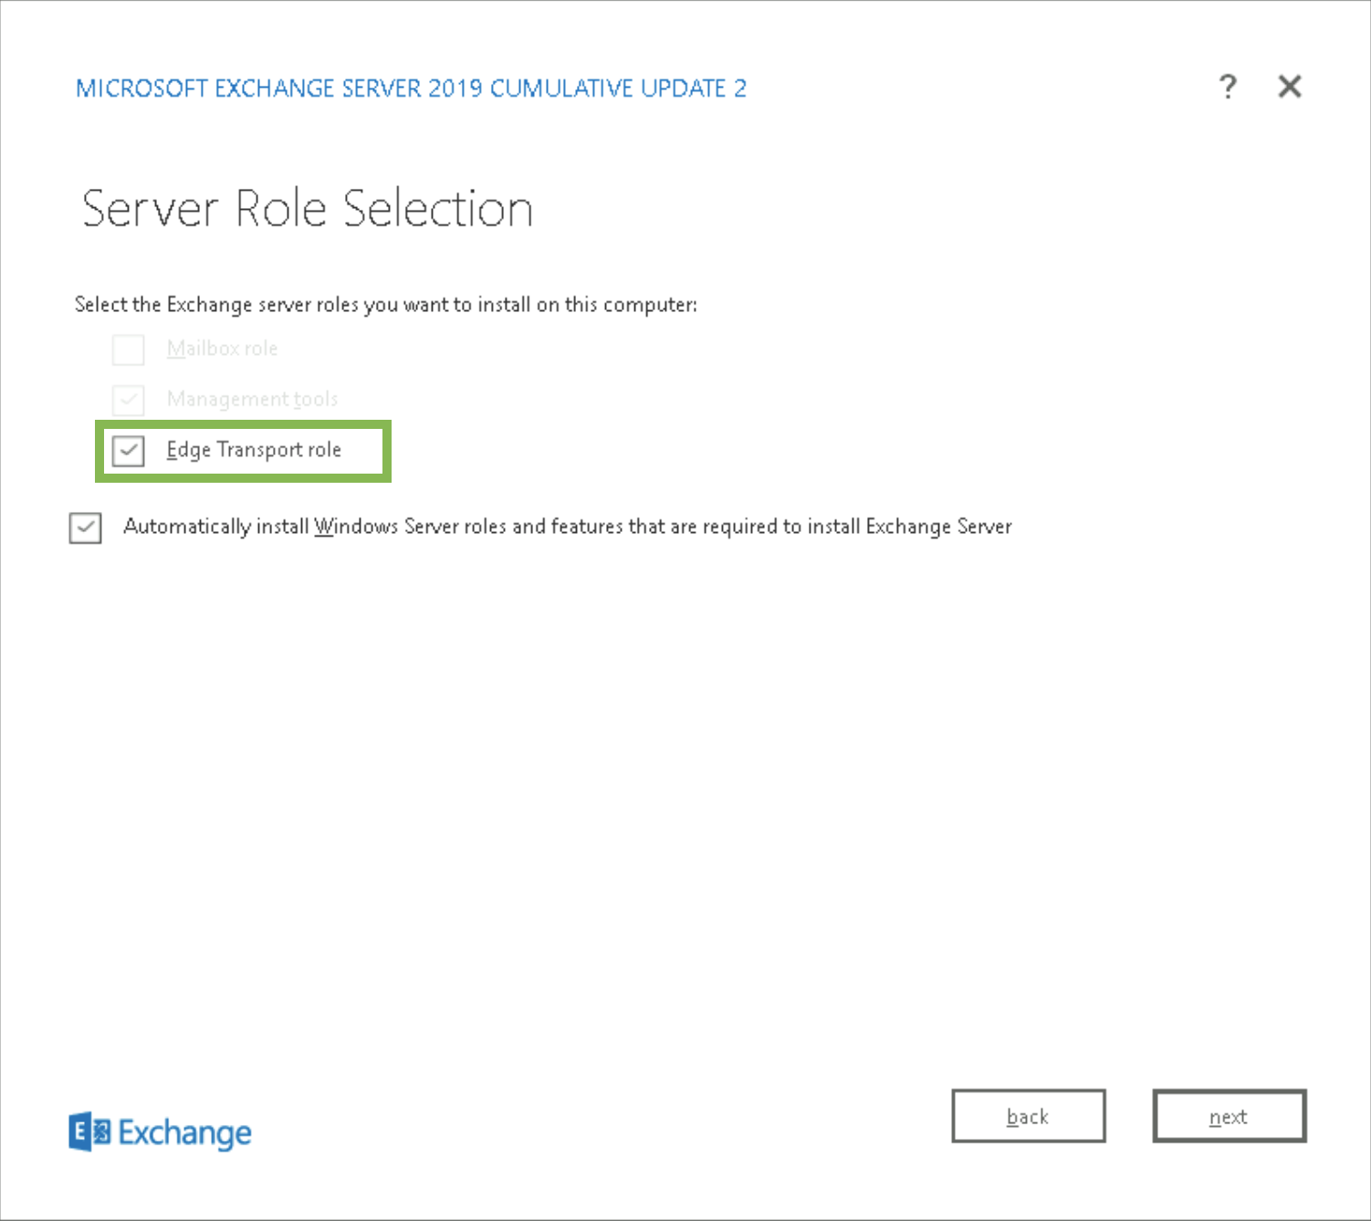Uncheck the Management tools checkbox
Viewport: 1371px width, 1221px height.
[128, 400]
